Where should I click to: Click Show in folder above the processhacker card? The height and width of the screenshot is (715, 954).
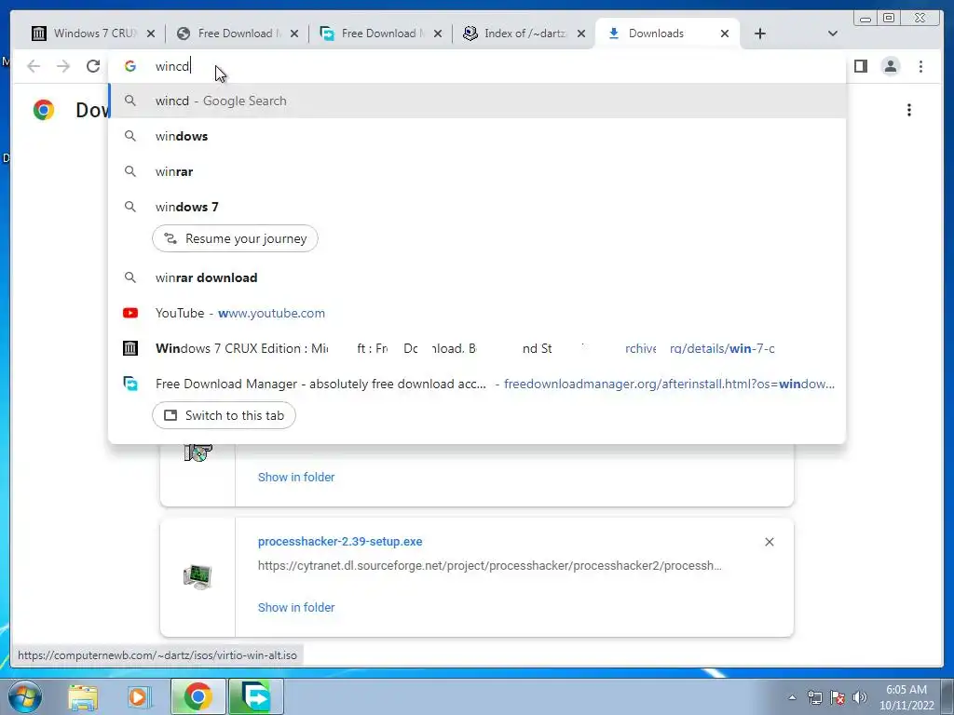click(296, 478)
